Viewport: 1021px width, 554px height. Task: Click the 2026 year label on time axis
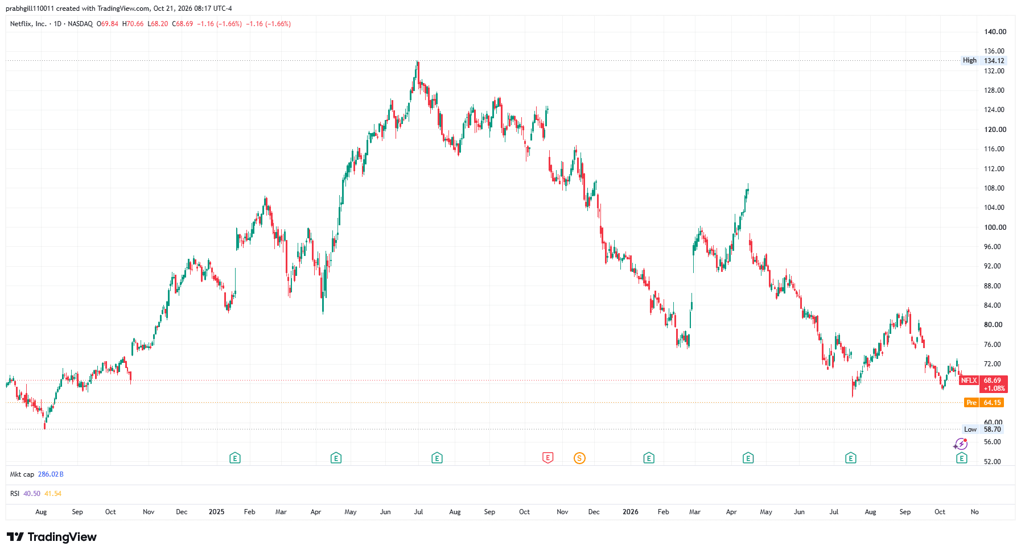[631, 512]
